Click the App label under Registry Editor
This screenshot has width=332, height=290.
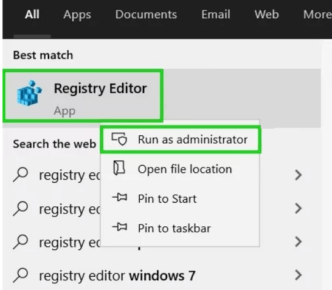pos(64,111)
